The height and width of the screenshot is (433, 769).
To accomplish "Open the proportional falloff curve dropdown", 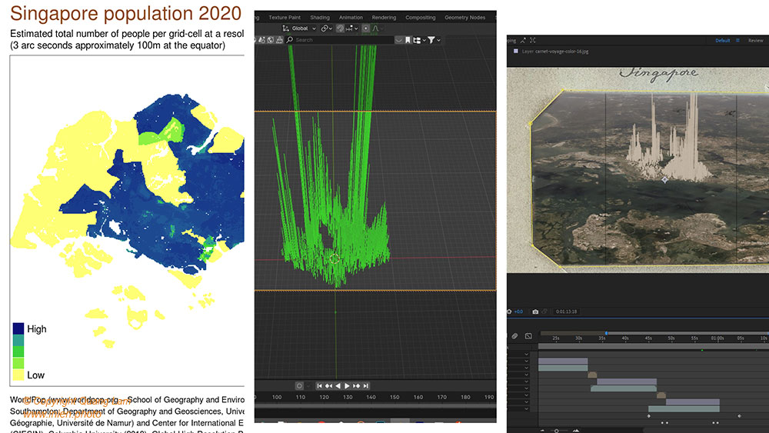I will click(377, 28).
